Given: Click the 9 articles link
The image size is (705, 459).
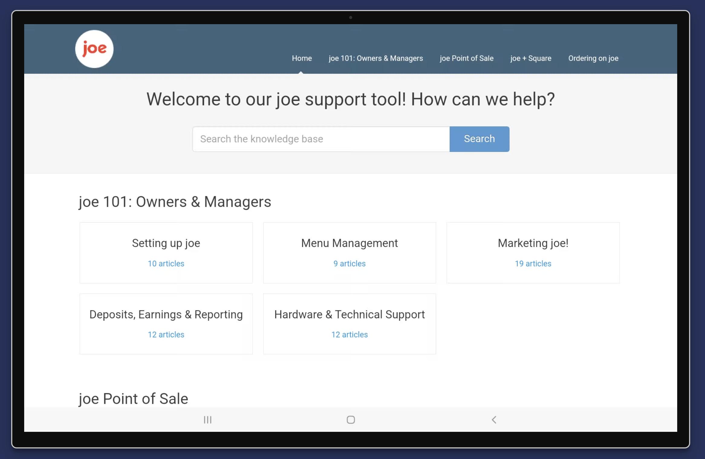Looking at the screenshot, I should (x=349, y=264).
